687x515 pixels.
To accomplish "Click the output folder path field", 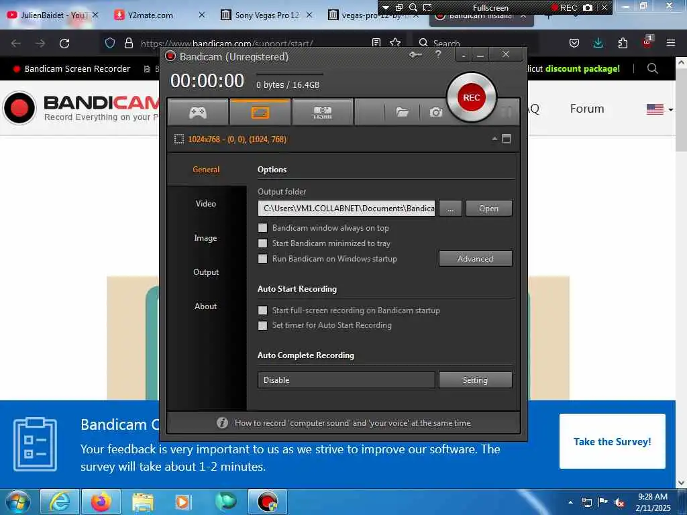I will [x=347, y=209].
